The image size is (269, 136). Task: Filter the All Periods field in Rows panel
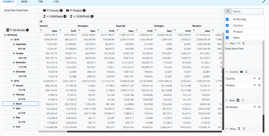(254, 107)
